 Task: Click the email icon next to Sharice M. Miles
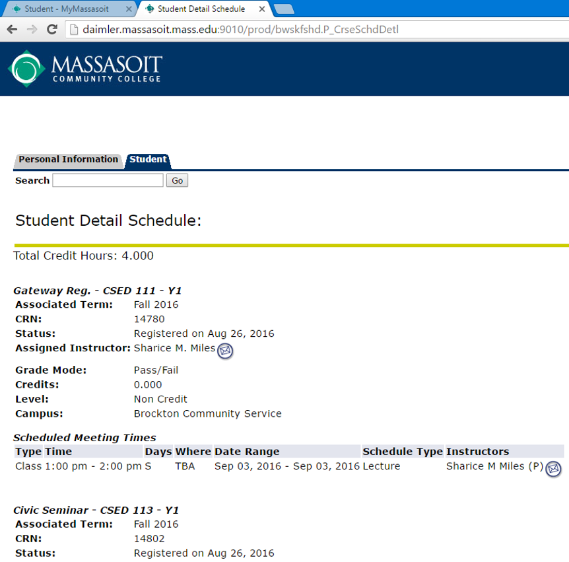coord(225,351)
